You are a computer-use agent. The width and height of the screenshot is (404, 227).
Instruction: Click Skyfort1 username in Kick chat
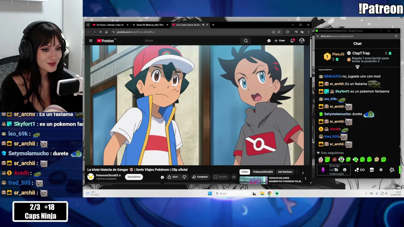tap(342, 91)
